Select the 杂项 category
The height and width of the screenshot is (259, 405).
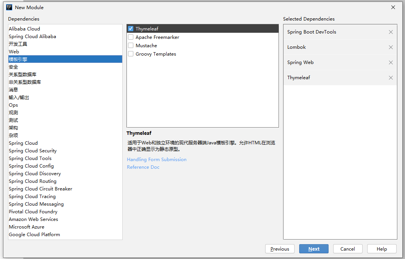coord(65,136)
